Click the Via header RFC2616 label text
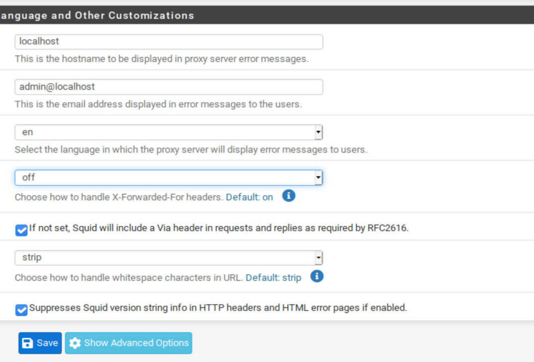The image size is (534, 362). [x=219, y=229]
